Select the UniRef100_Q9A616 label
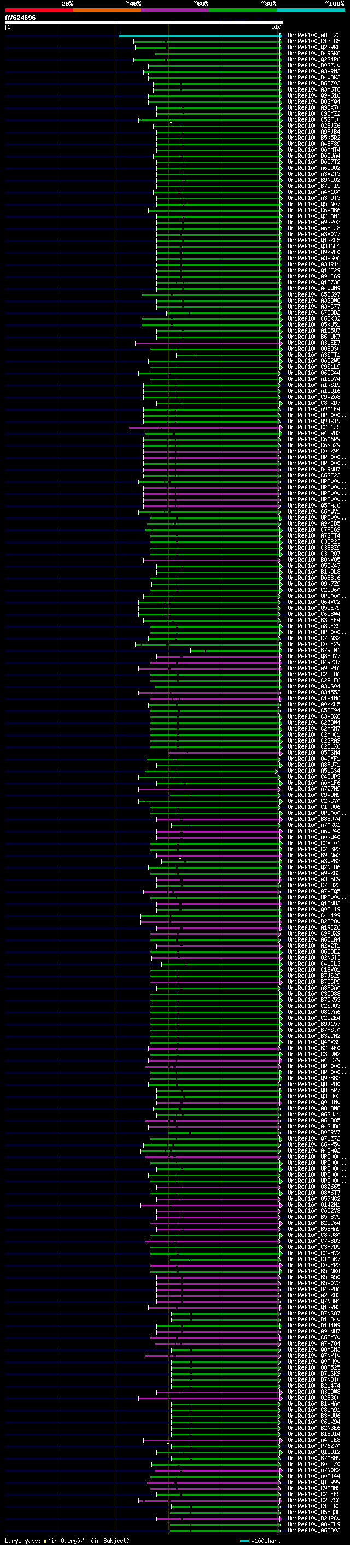Image resolution: width=350 pixels, height=1545 pixels. click(314, 95)
